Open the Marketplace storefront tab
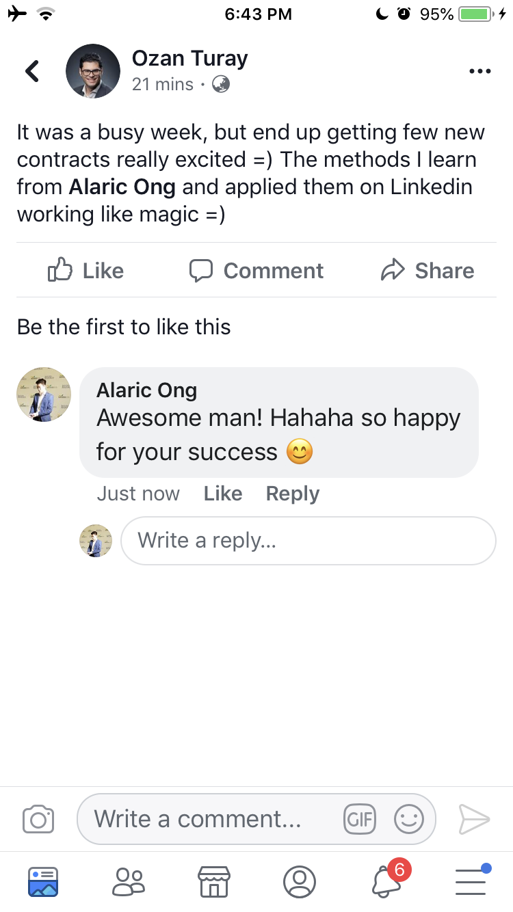This screenshot has width=513, height=912. [213, 881]
